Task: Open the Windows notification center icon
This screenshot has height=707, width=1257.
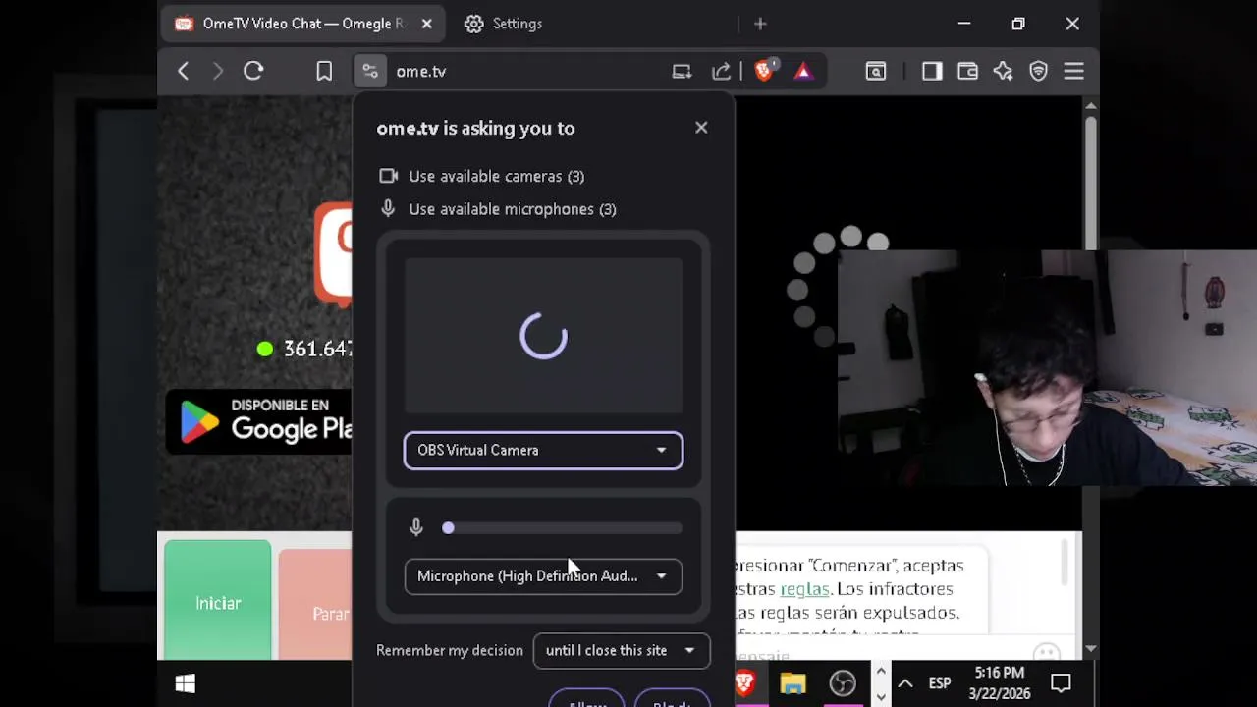Action: click(1062, 683)
